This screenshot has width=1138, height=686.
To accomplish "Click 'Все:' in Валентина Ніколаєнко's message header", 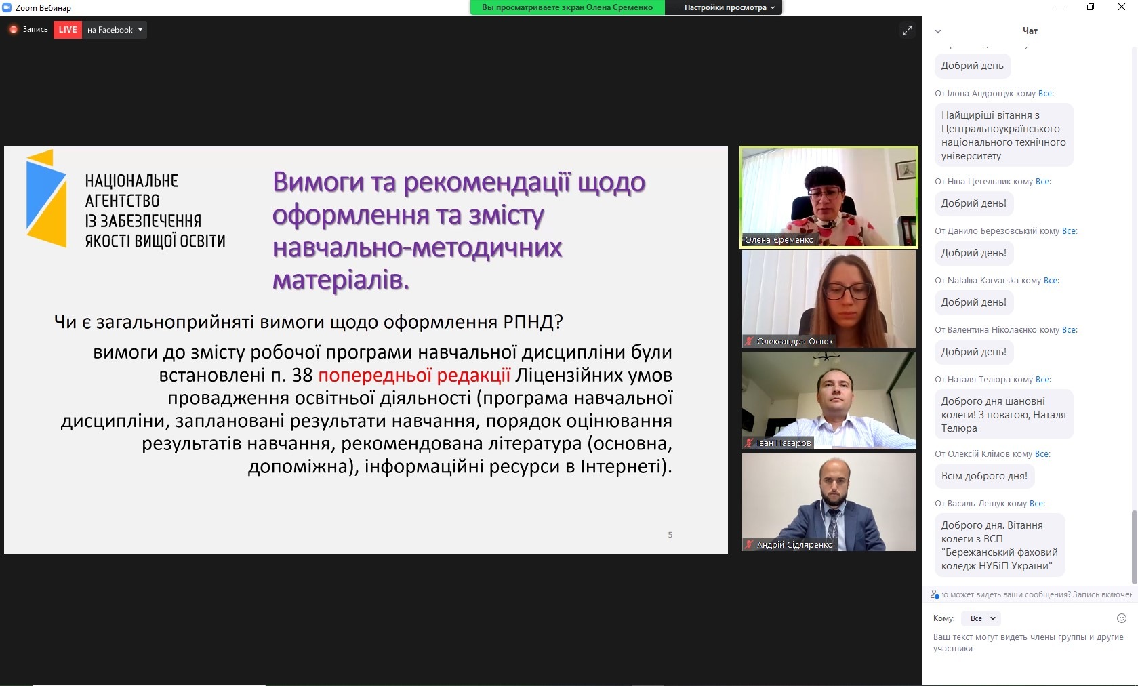I will click(x=1070, y=330).
